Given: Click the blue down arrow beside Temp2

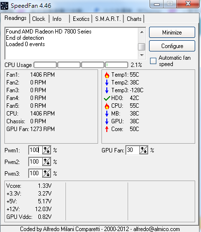Looking at the screenshot, I should pos(107,83).
